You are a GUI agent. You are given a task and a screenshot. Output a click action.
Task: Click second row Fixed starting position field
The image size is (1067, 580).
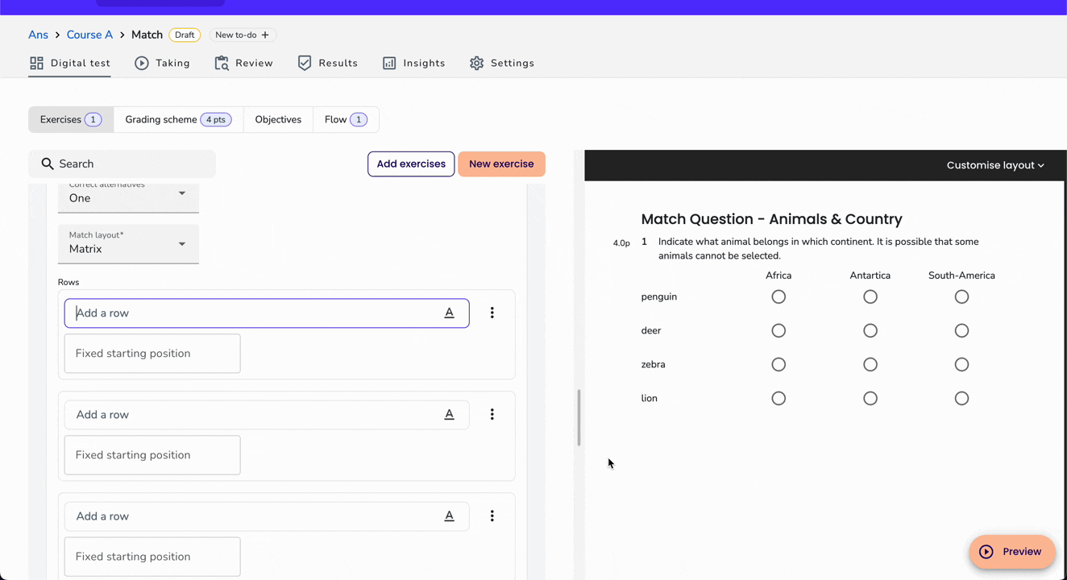[x=152, y=454]
